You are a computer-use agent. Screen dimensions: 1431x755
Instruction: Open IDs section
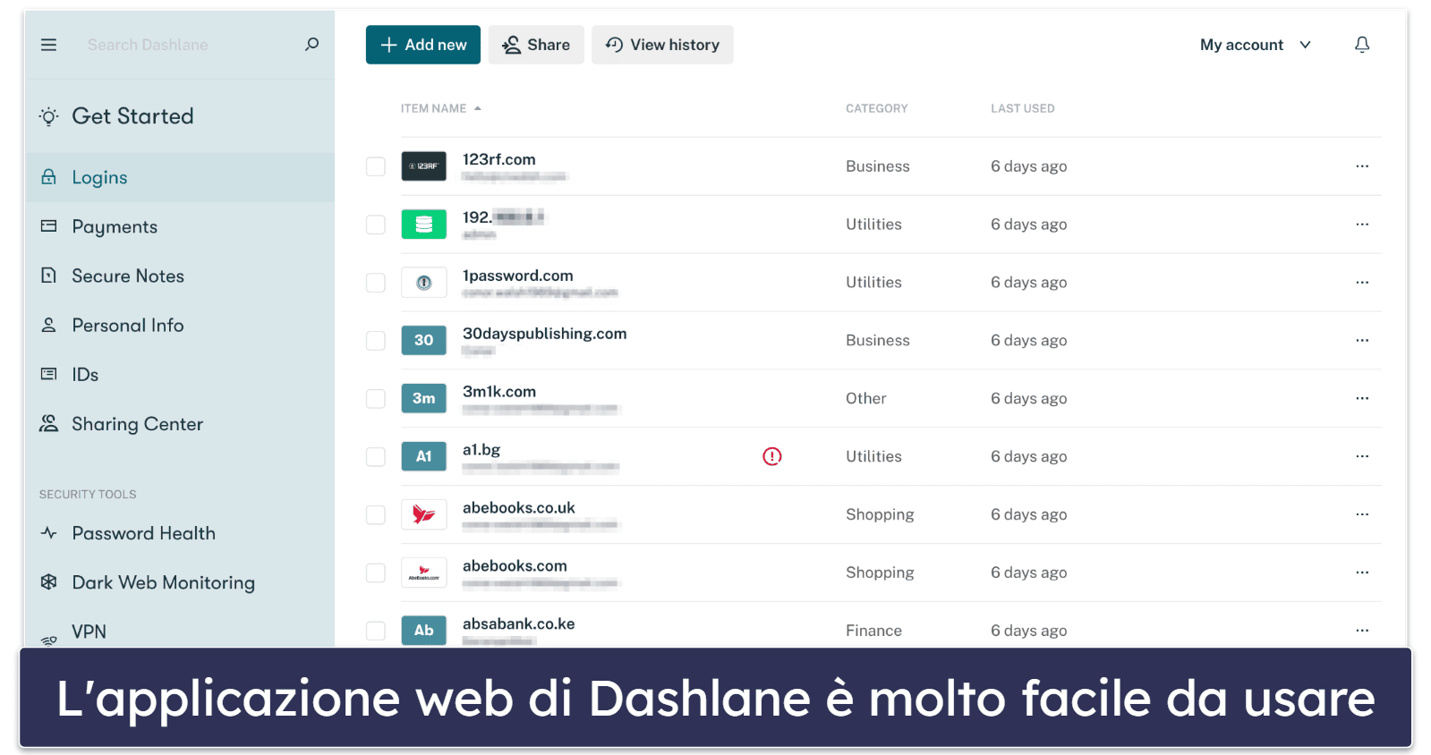(85, 374)
